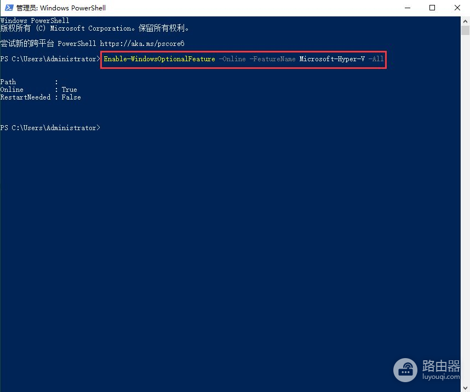The width and height of the screenshot is (470, 392).
Task: Click the -FeatureName parameter text
Action: [x=272, y=59]
